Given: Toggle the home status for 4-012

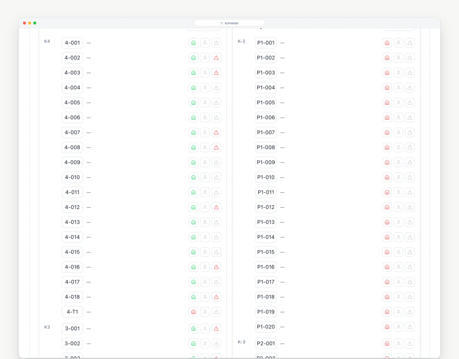Looking at the screenshot, I should pyautogui.click(x=193, y=207).
